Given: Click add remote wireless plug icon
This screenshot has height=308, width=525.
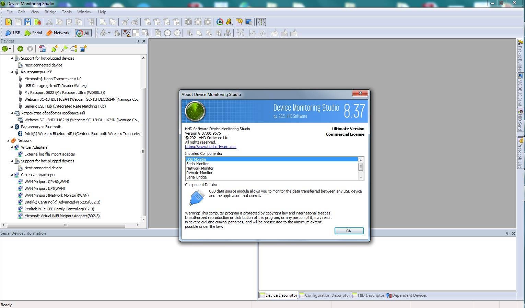Looking at the screenshot, I should [64, 49].
